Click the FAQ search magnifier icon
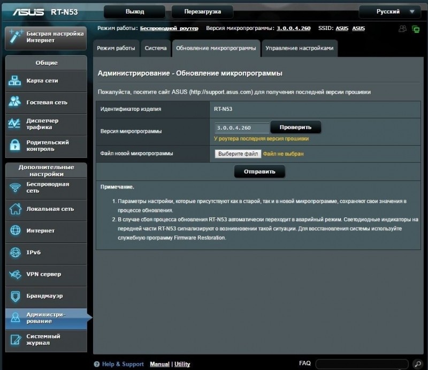 pos(418,364)
